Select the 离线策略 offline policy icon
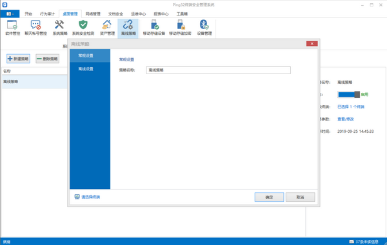Image resolution: width=387 pixels, height=245 pixels. point(128,28)
